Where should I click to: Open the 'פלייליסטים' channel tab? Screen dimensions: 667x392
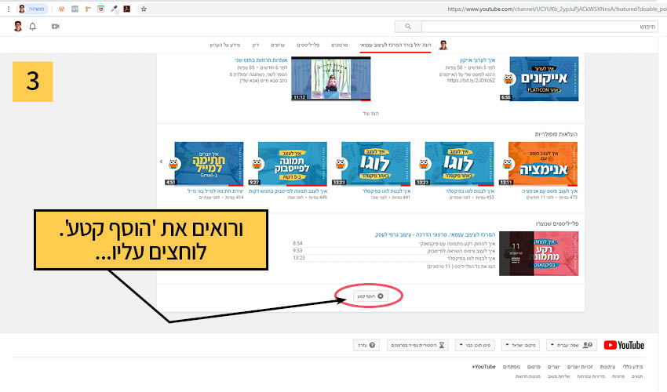pos(307,45)
